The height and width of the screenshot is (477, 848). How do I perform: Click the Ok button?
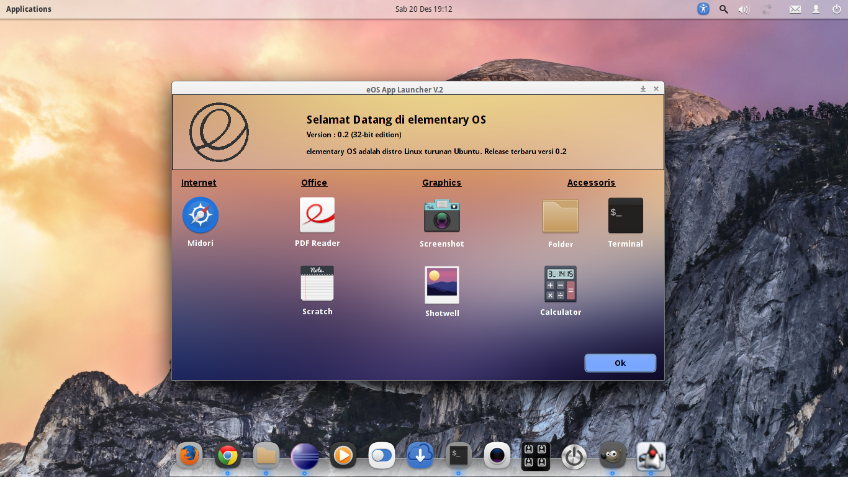point(620,363)
